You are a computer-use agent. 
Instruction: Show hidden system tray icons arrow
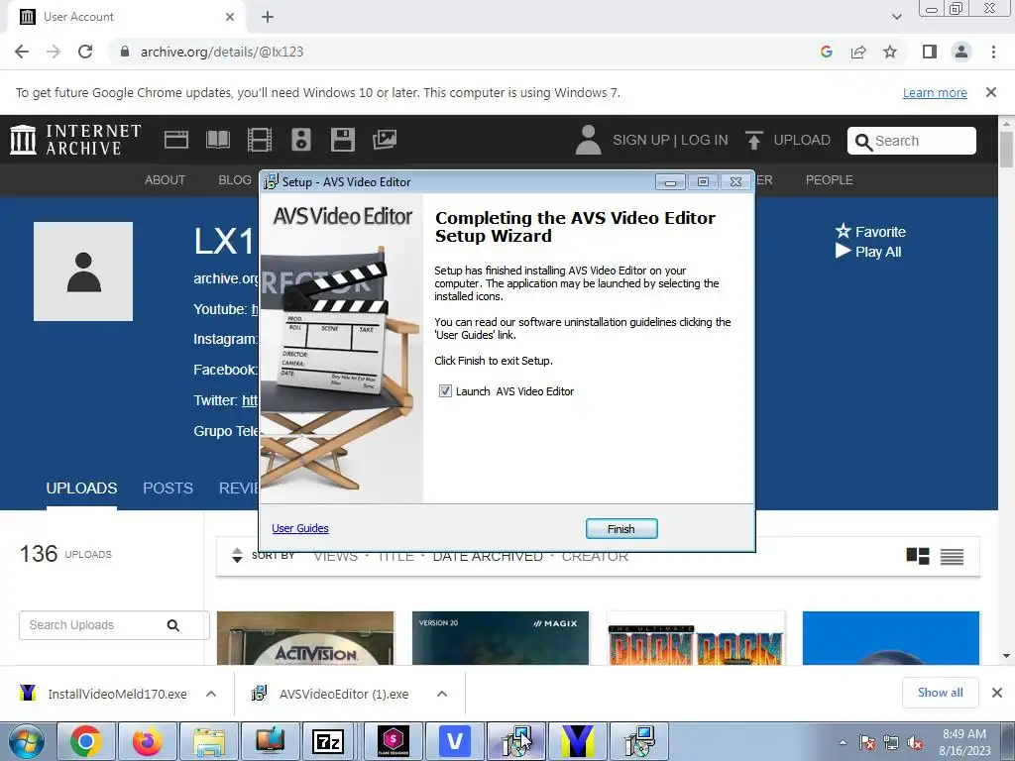[x=843, y=742]
